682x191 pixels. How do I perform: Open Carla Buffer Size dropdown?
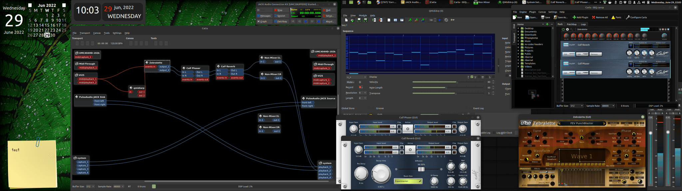577,106
